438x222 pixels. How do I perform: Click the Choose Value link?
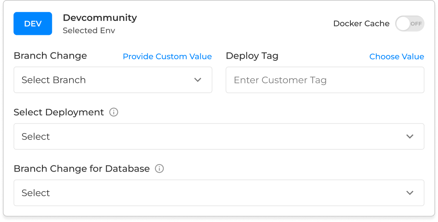(x=396, y=57)
